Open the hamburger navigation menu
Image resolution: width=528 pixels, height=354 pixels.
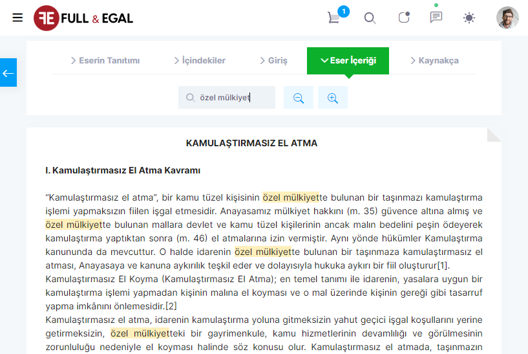[17, 17]
